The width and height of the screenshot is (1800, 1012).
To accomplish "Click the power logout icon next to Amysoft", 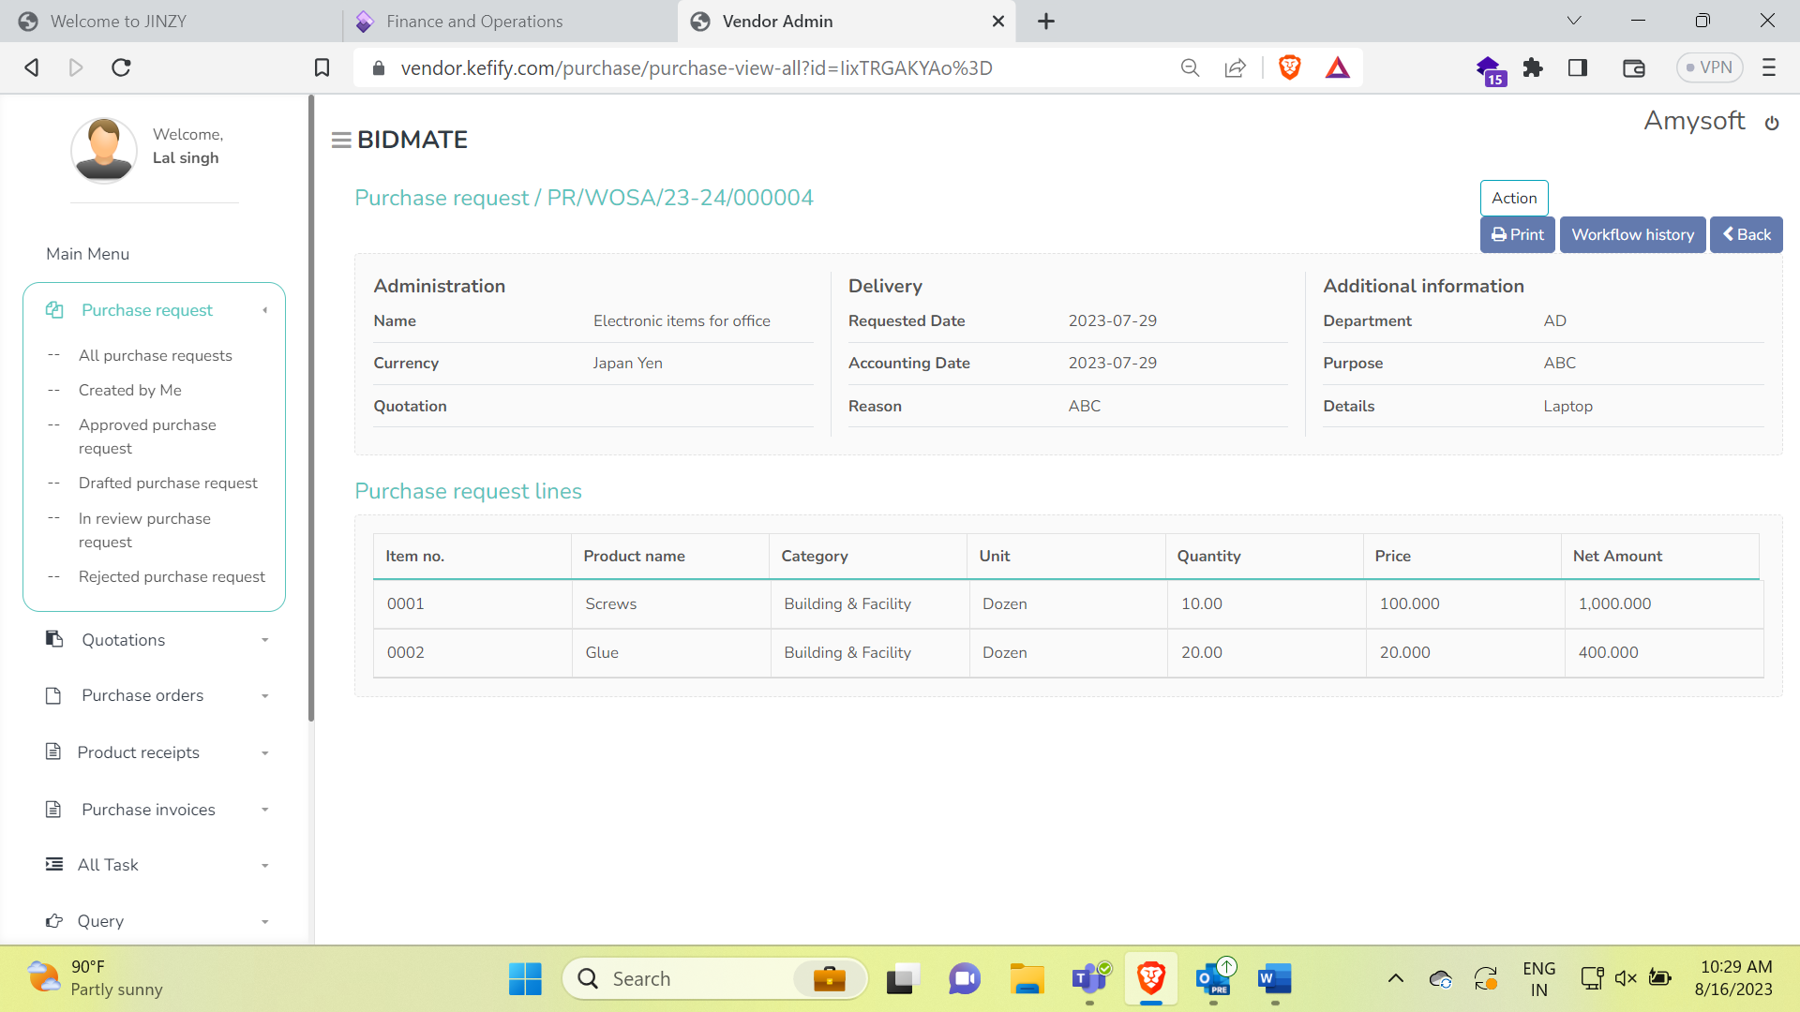I will (x=1771, y=124).
